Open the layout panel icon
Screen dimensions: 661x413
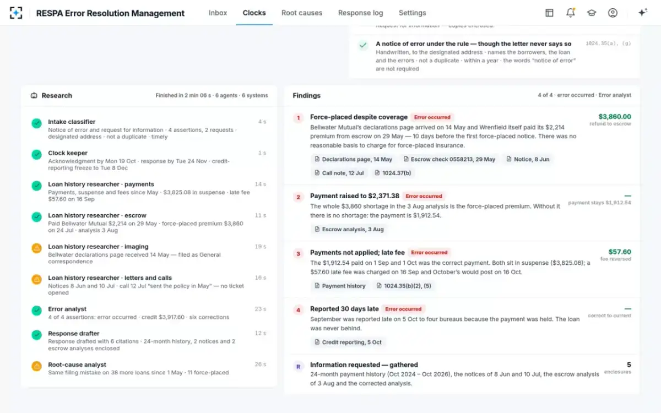pos(549,13)
